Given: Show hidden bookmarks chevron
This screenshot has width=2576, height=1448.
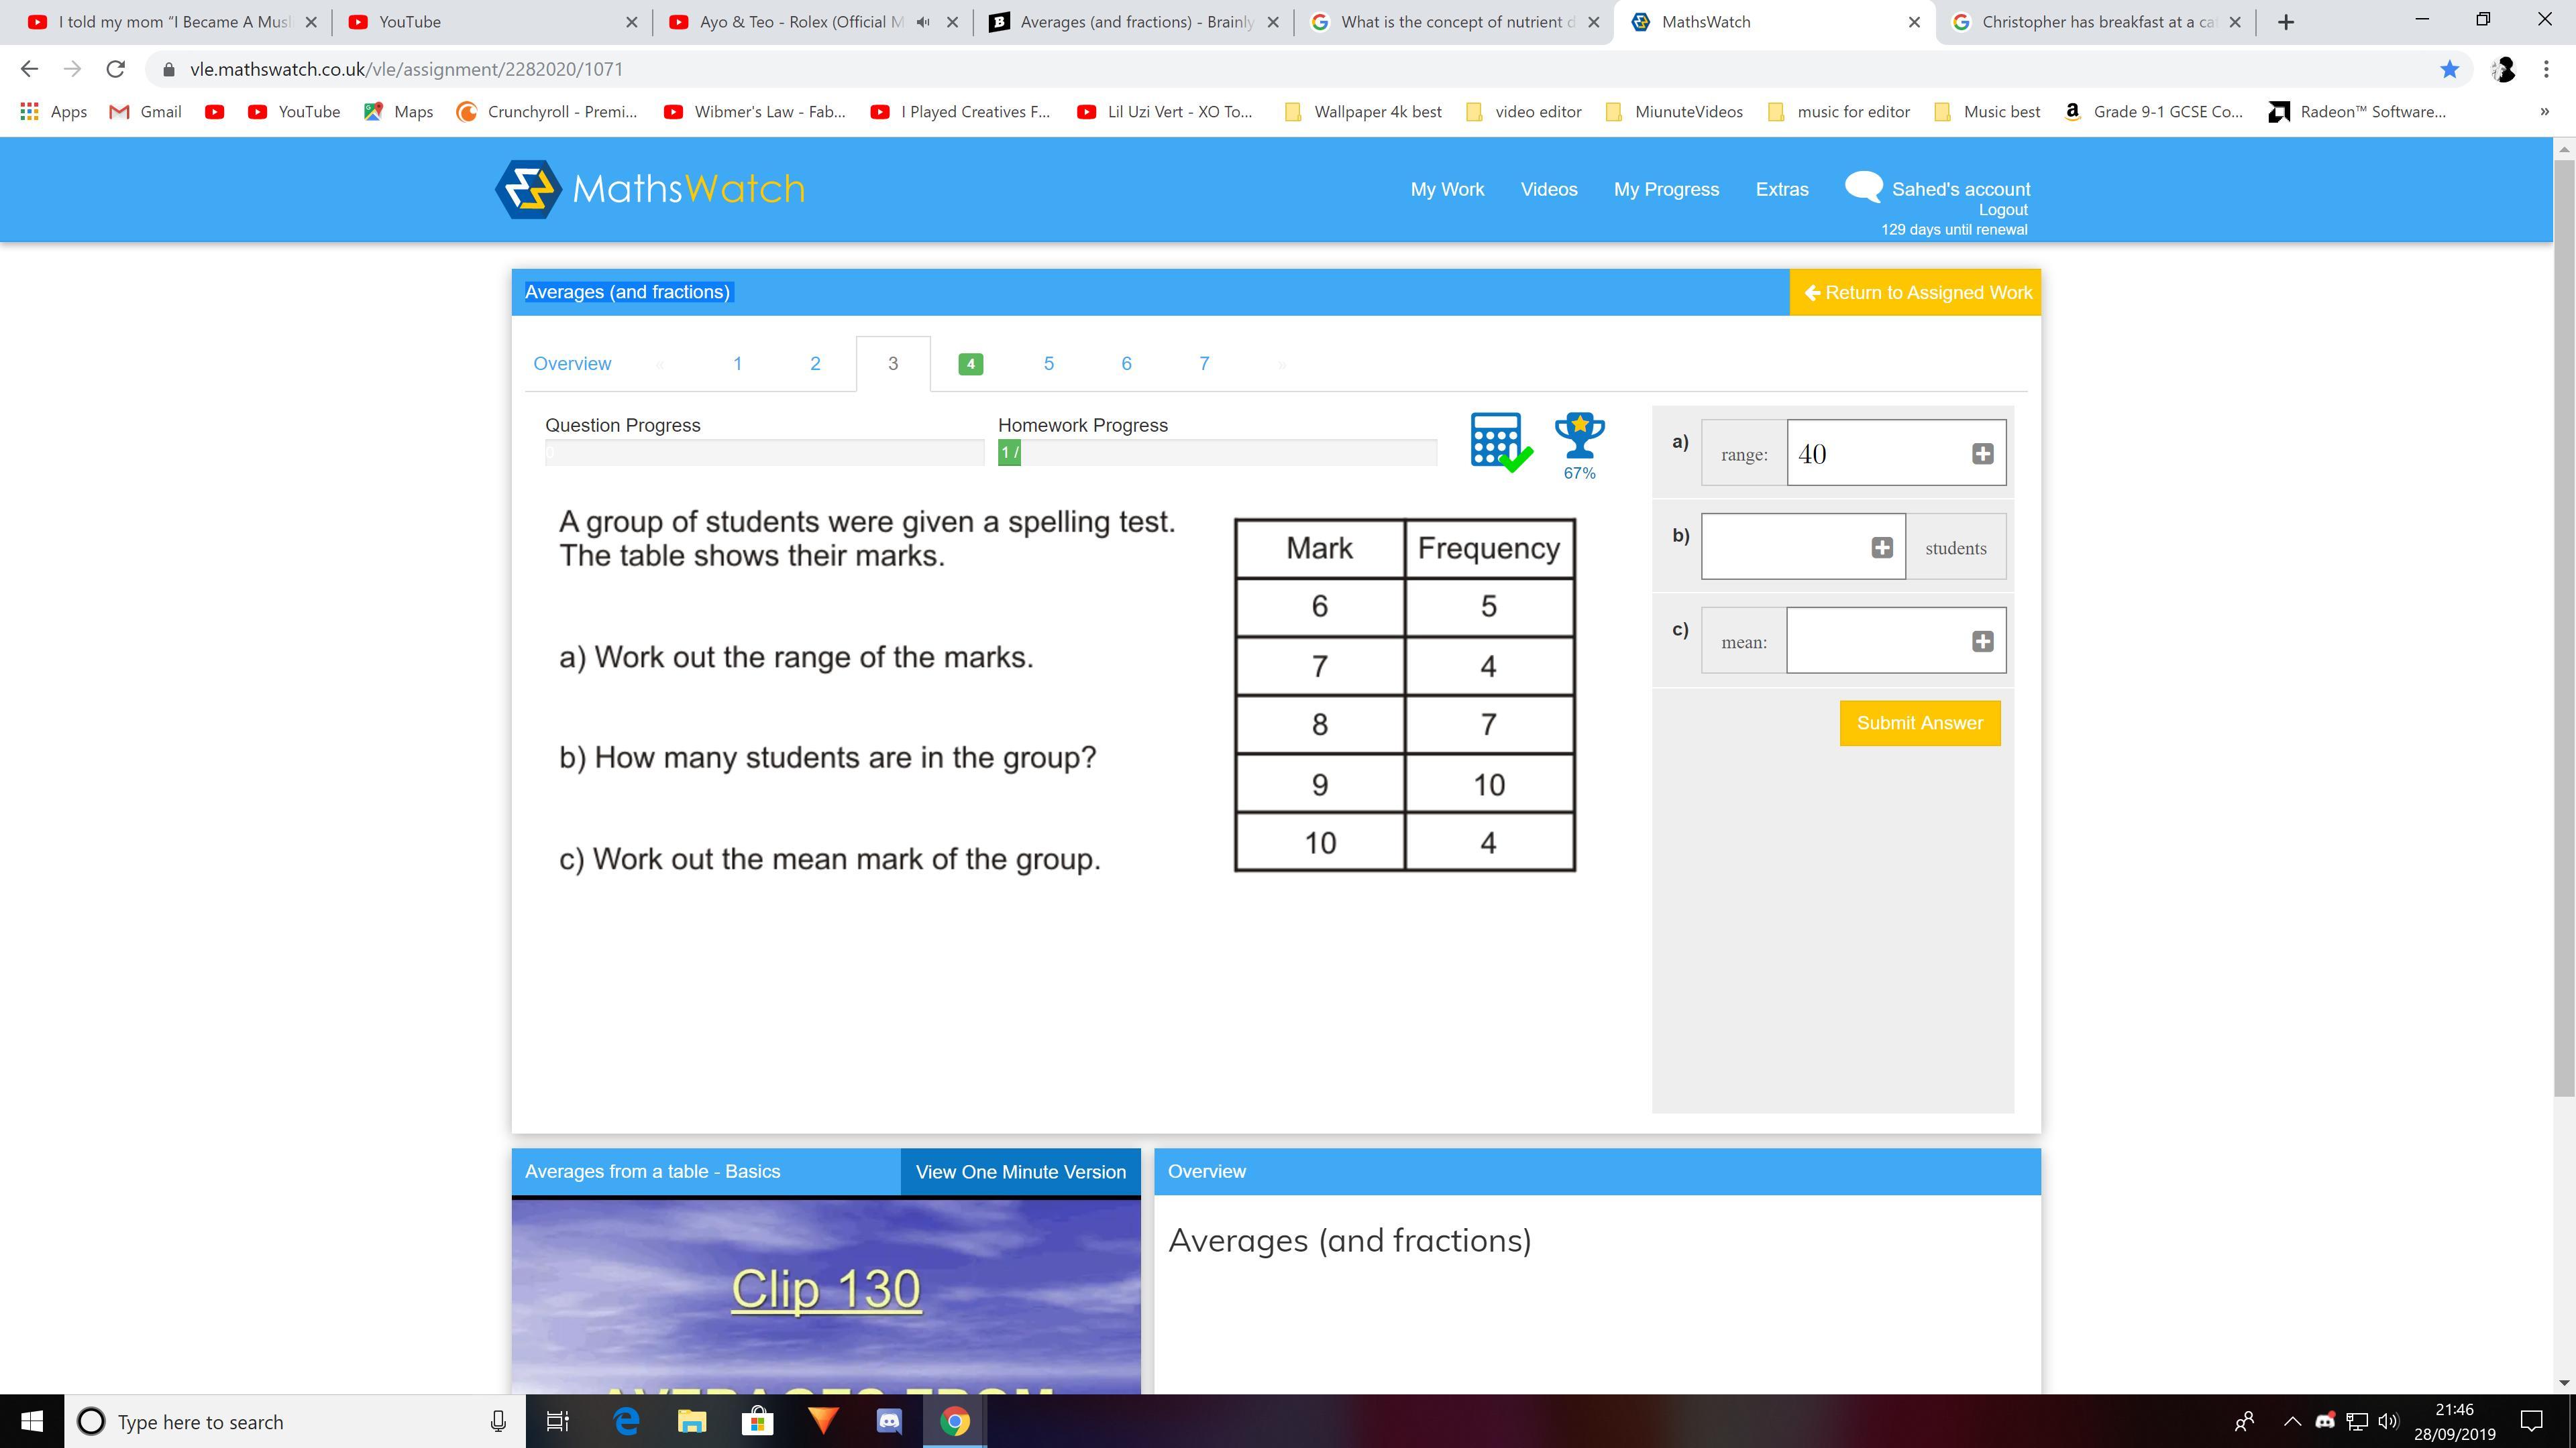Looking at the screenshot, I should click(2544, 112).
